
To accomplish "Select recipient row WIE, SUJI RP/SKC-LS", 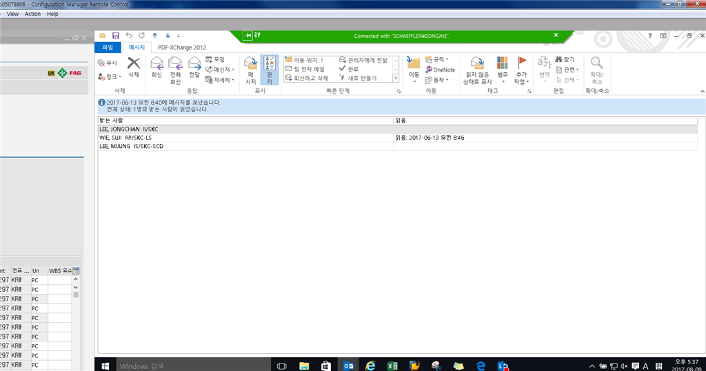I will (x=398, y=138).
